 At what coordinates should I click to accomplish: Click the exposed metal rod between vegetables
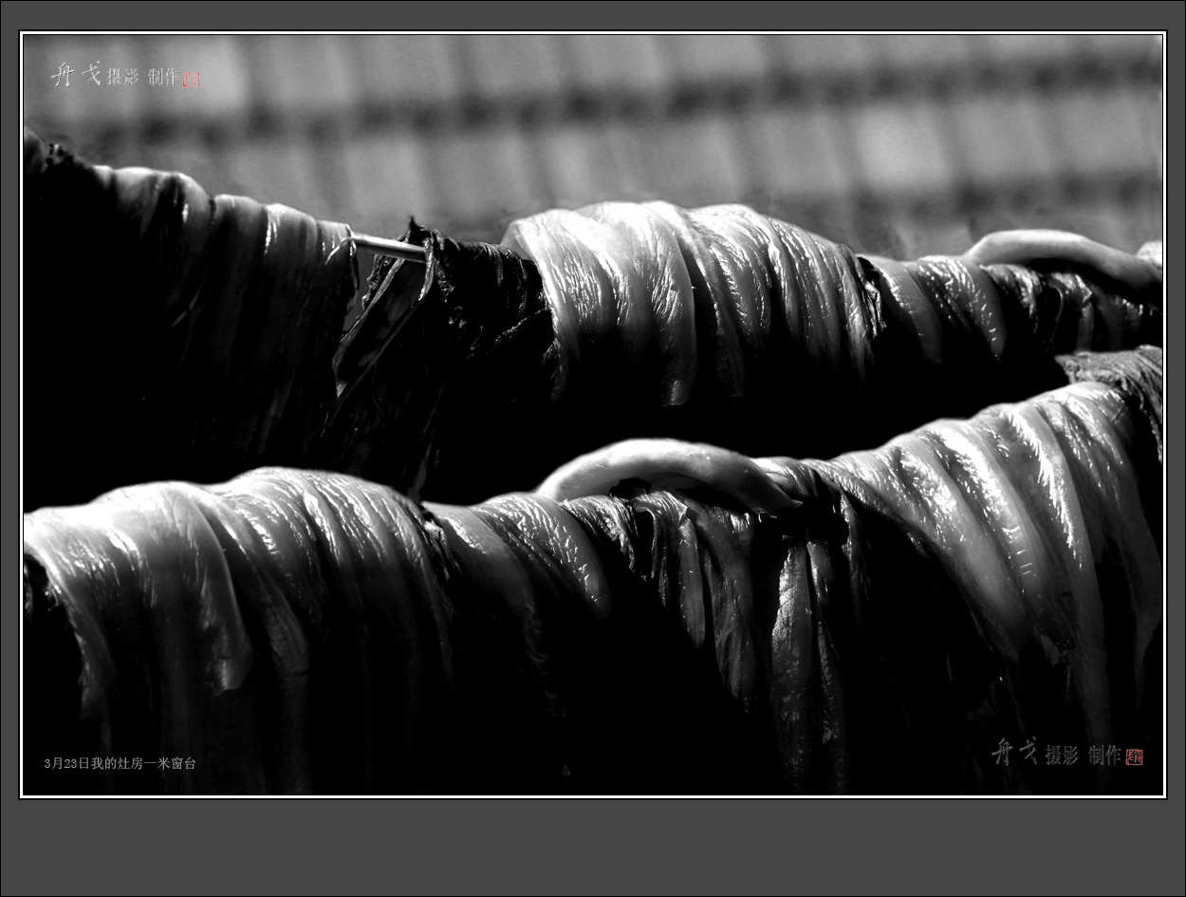tap(387, 248)
